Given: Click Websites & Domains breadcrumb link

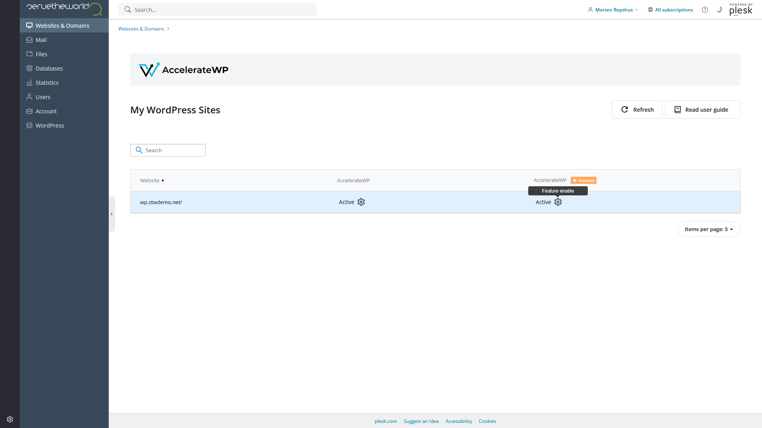Looking at the screenshot, I should [x=141, y=29].
